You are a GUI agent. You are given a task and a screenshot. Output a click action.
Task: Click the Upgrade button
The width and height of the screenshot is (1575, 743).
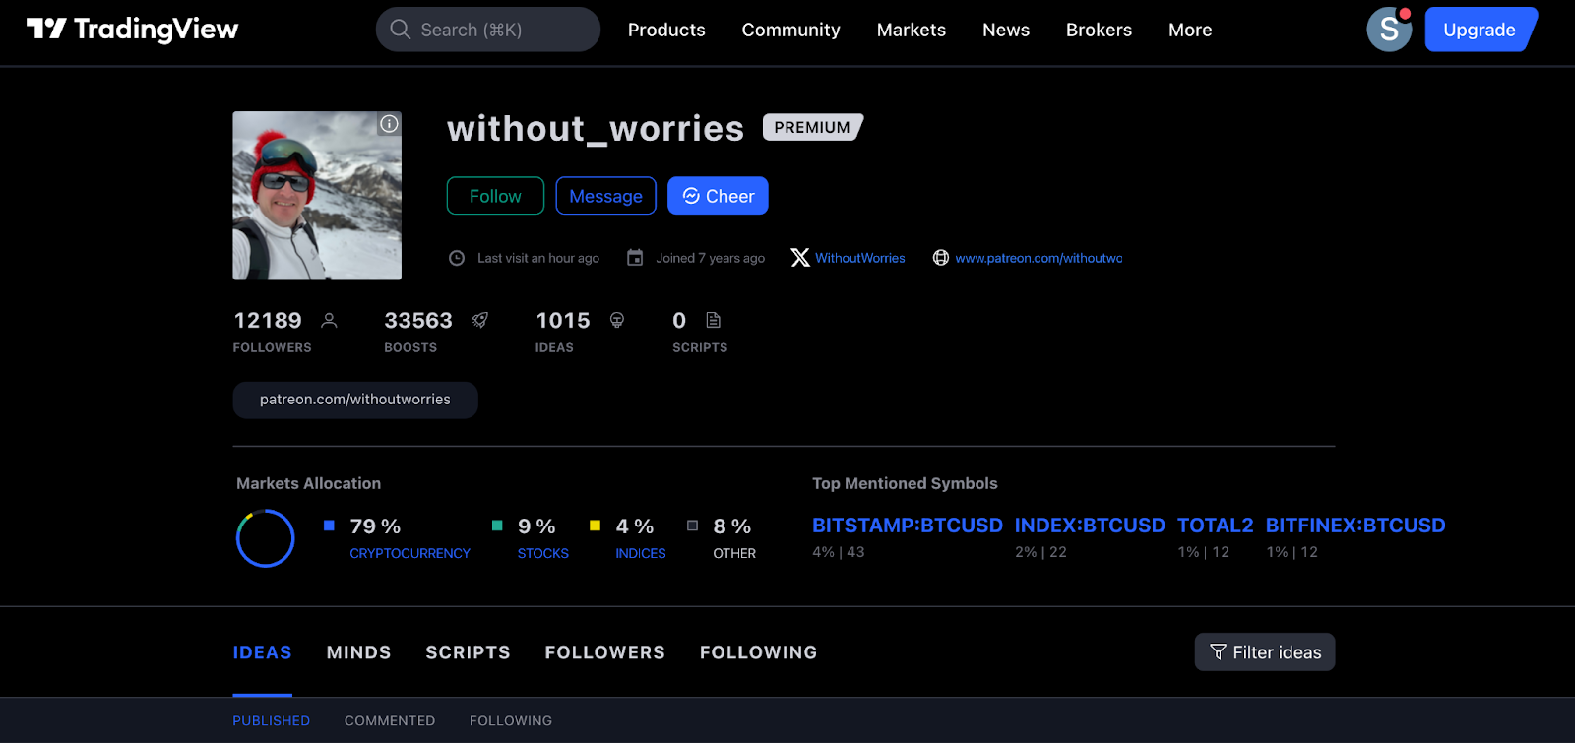point(1479,30)
